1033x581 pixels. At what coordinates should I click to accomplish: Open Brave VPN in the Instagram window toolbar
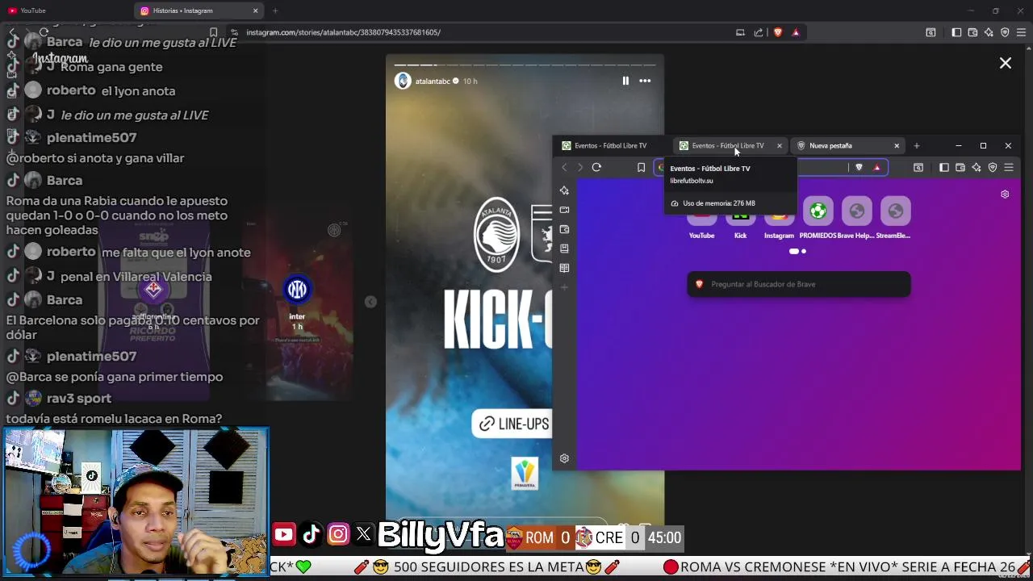[x=1005, y=32]
